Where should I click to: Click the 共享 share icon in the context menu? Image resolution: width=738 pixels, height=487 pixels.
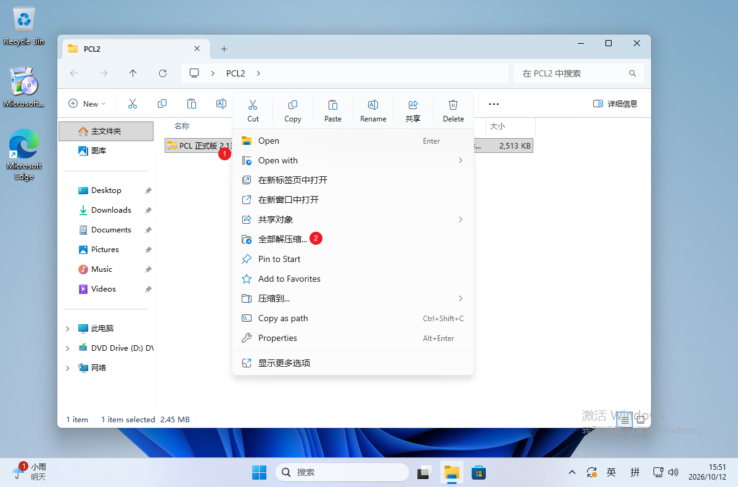pyautogui.click(x=412, y=105)
